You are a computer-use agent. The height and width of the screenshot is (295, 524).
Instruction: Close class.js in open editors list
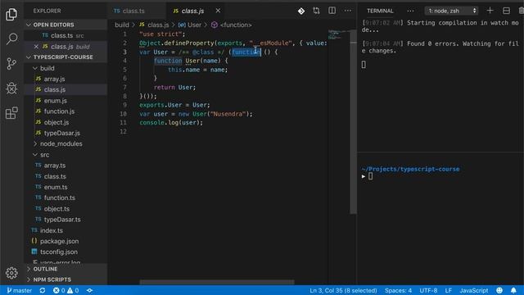point(36,47)
